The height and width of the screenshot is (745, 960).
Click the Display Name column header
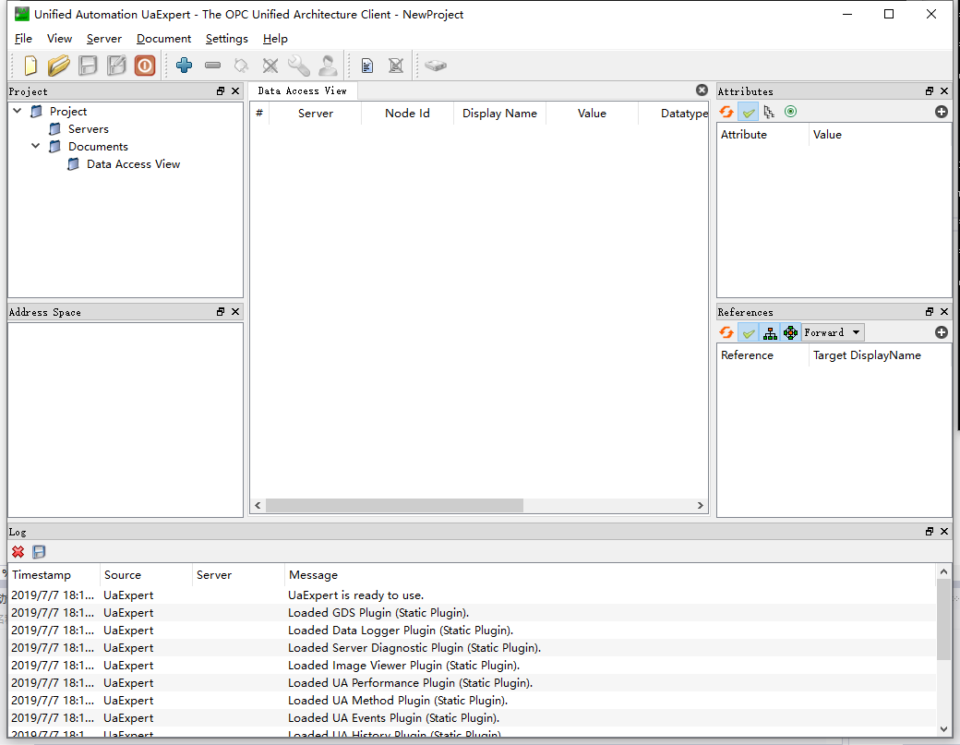pyautogui.click(x=499, y=114)
